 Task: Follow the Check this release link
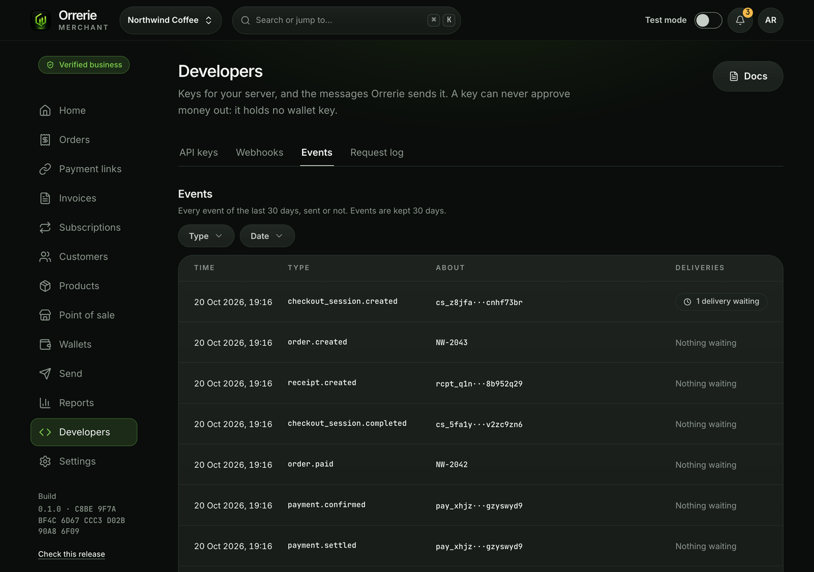pos(71,554)
